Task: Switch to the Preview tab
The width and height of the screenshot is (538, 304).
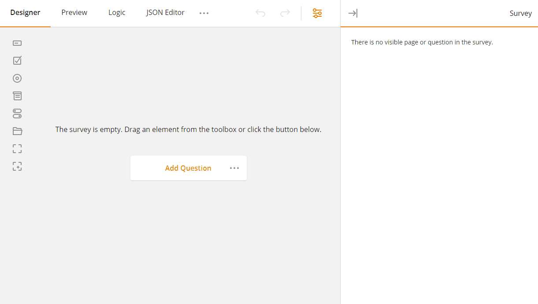Action: [74, 12]
